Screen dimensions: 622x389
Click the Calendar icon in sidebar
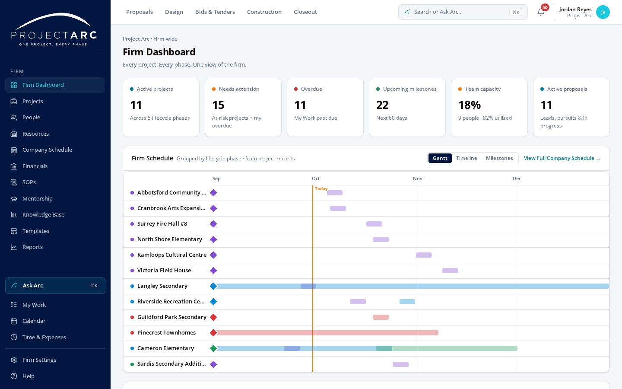pos(14,321)
